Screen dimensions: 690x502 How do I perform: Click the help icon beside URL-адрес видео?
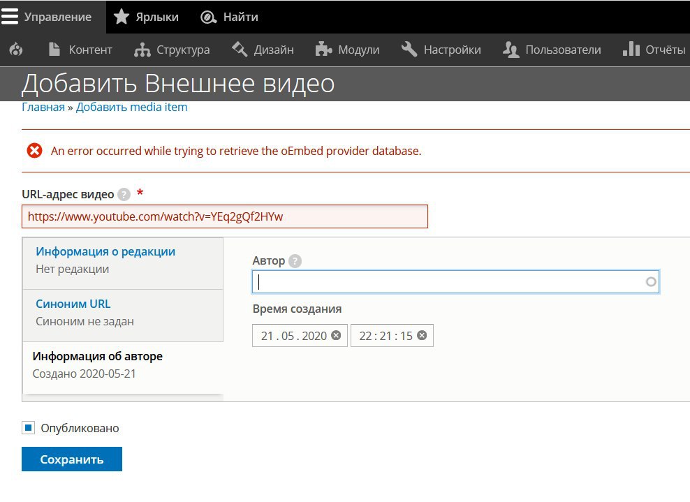[124, 195]
